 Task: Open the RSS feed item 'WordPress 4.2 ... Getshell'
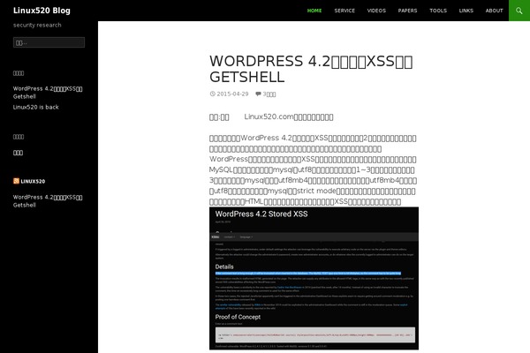point(48,201)
